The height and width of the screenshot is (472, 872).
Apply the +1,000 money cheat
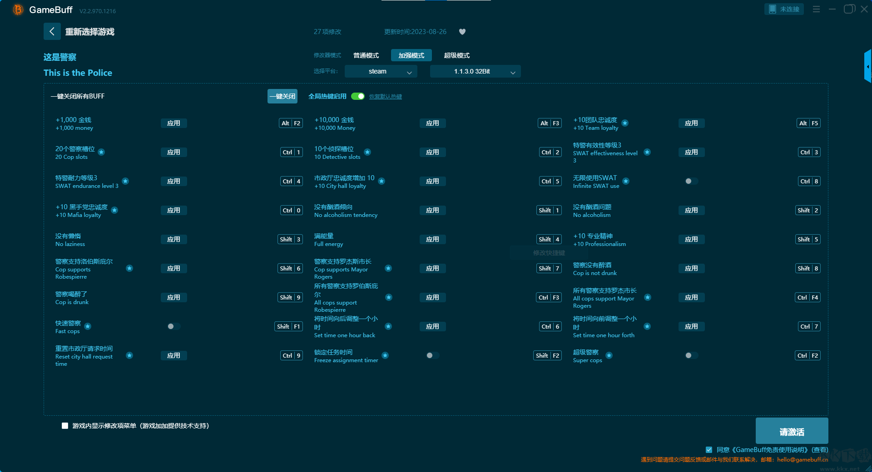[x=173, y=123]
